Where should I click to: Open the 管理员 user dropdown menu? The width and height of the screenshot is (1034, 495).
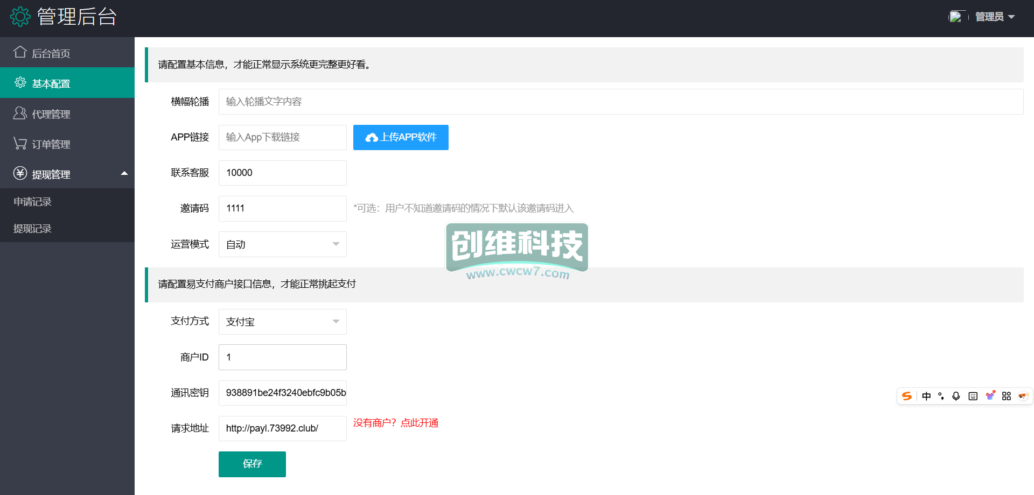tap(994, 17)
